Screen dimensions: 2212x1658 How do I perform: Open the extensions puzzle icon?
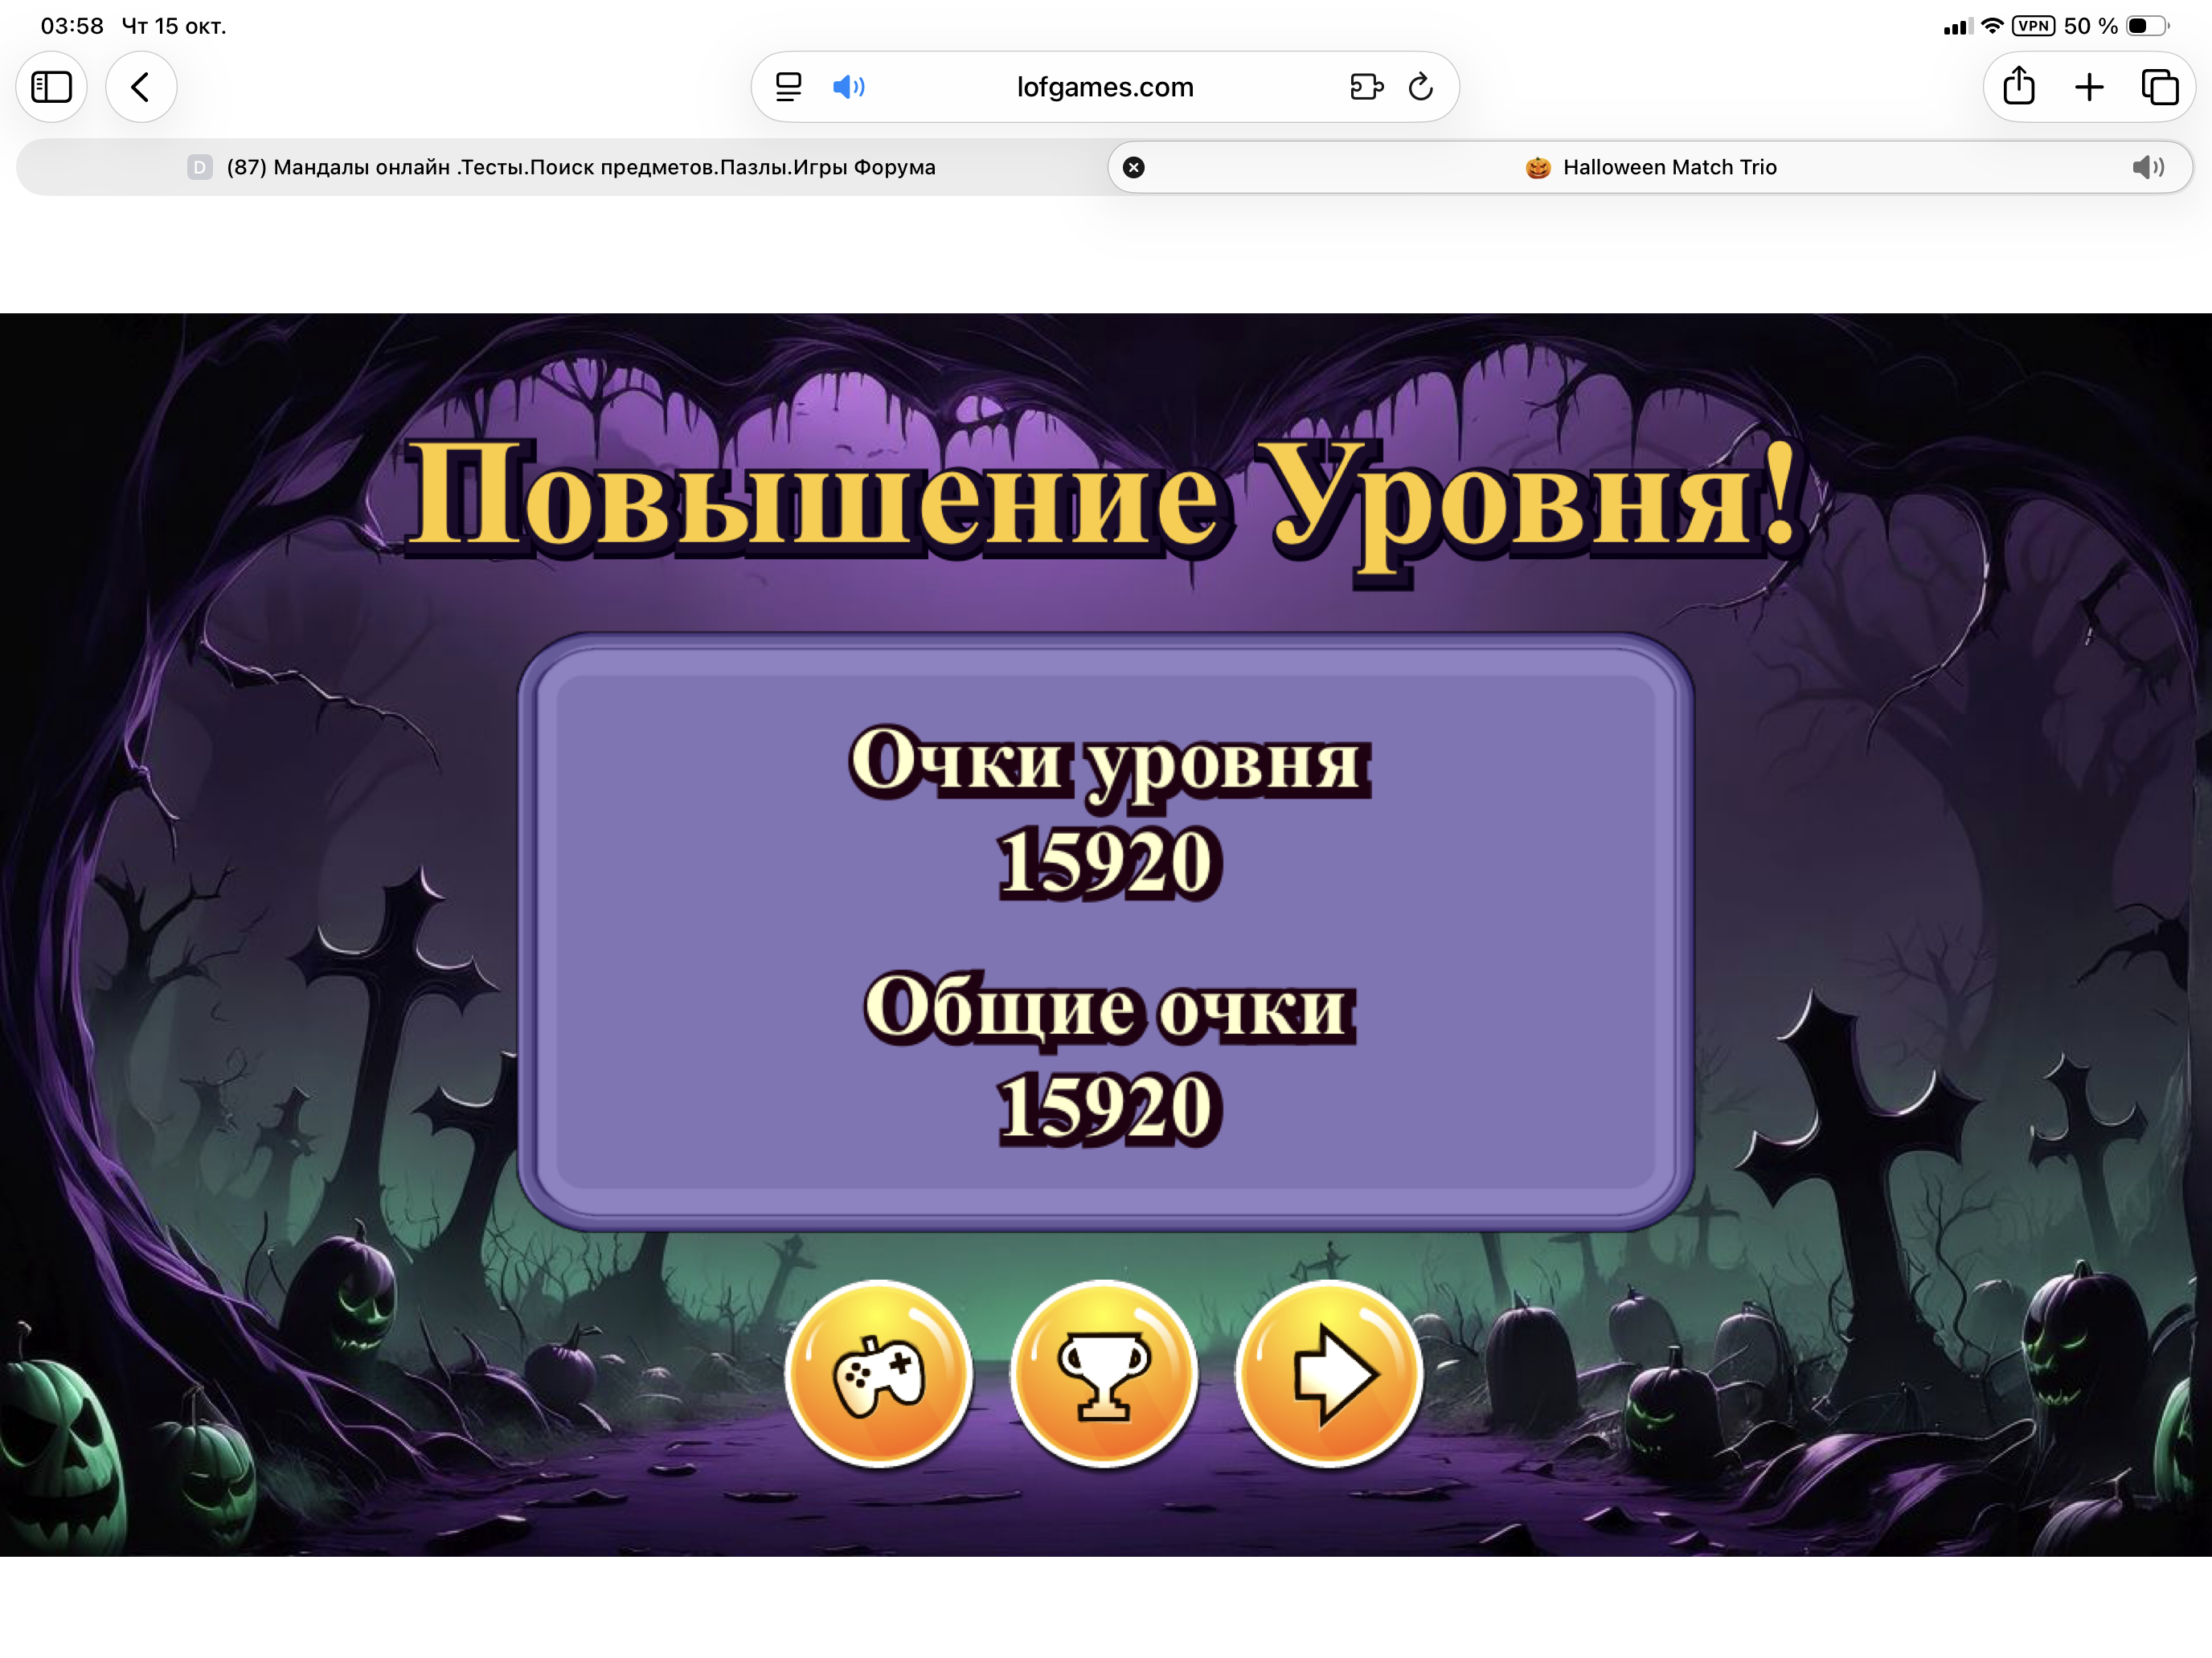(1366, 87)
